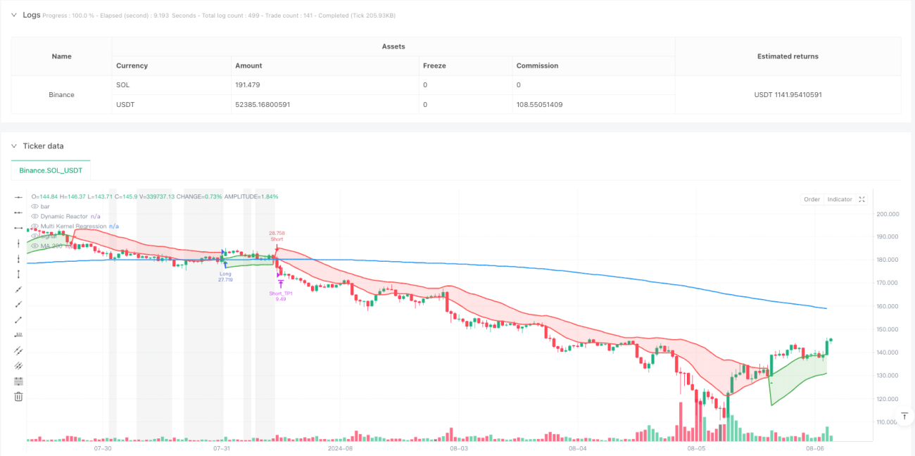Hide the MA 200 indicator line
Screen dimensions: 915x456
[x=35, y=246]
